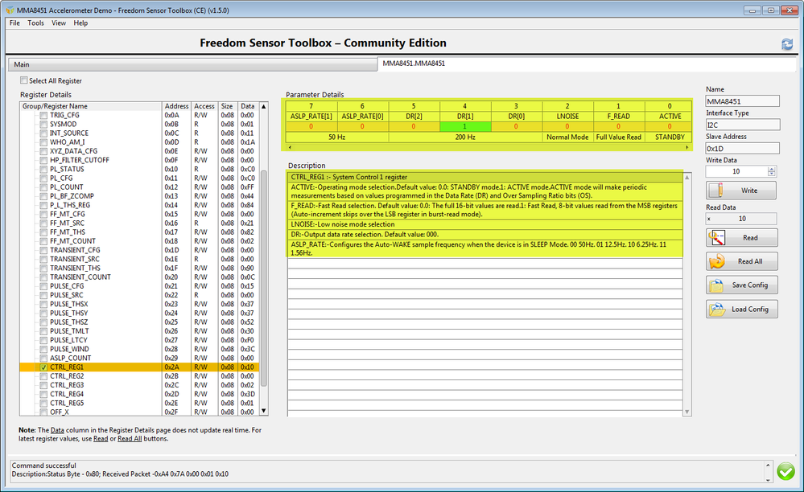Click the refresh icon at top right
804x492 pixels.
coord(787,44)
